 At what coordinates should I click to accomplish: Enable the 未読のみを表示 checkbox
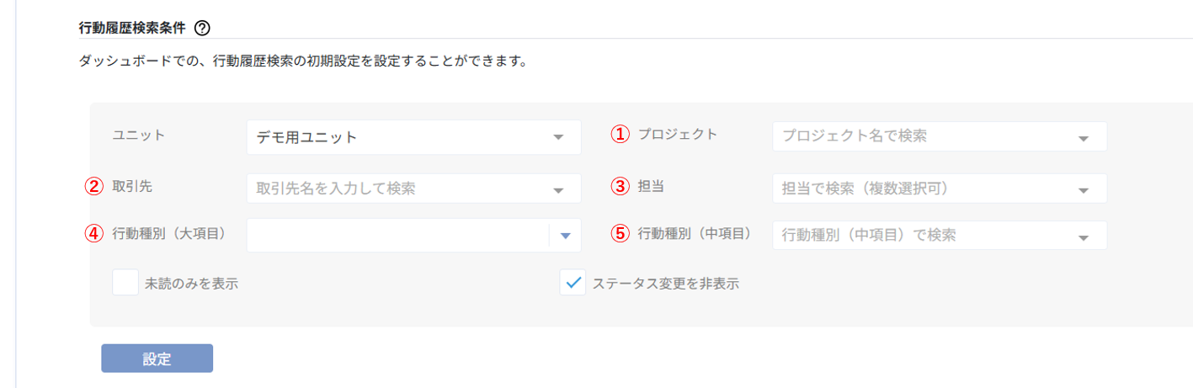[125, 284]
